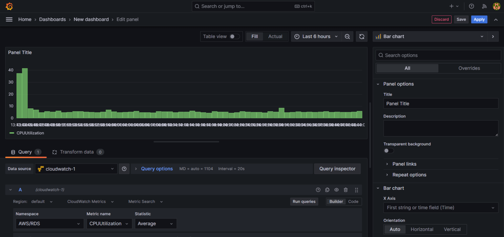Click the Run queries button
This screenshot has height=237, width=504.
[304, 201]
